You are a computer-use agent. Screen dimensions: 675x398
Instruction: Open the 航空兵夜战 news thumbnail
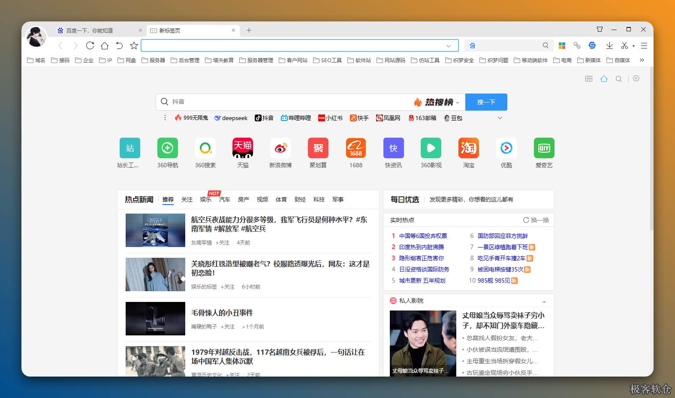pyautogui.click(x=155, y=230)
